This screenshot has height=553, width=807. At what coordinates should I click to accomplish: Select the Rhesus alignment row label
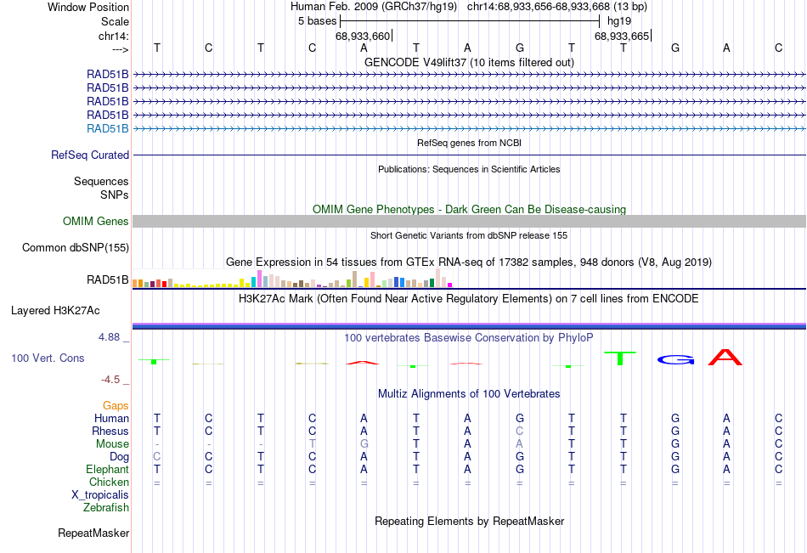click(110, 431)
